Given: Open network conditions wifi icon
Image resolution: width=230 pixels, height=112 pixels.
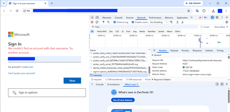Looking at the screenshot, I should (171, 22).
